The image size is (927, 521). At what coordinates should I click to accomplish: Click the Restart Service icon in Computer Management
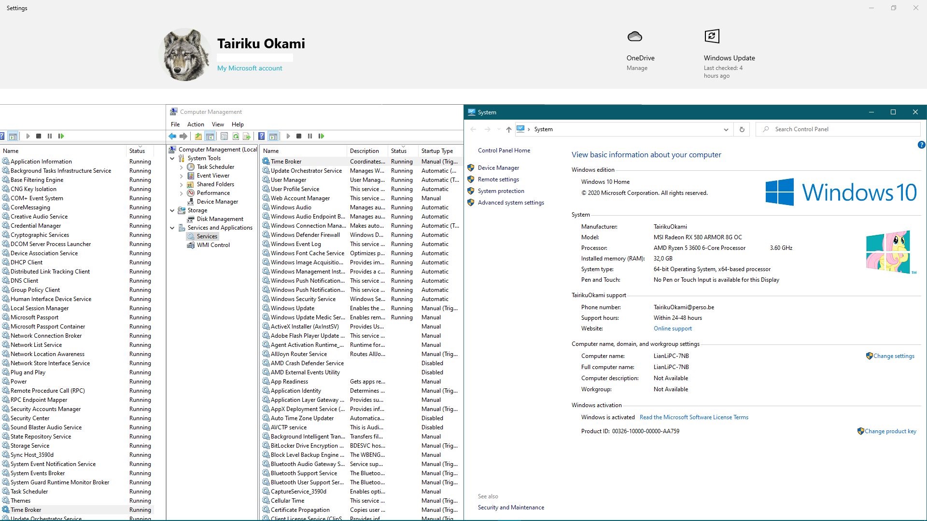(321, 136)
